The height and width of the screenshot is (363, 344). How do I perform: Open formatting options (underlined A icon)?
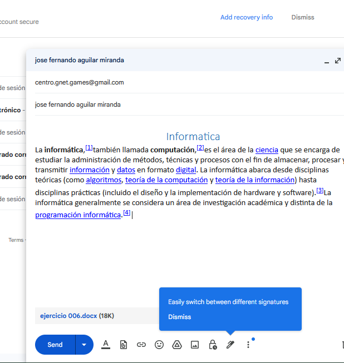click(x=106, y=345)
